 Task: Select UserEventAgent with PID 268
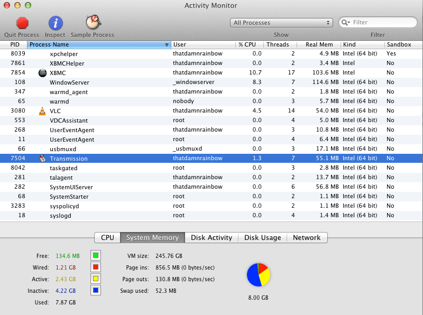[x=212, y=129]
